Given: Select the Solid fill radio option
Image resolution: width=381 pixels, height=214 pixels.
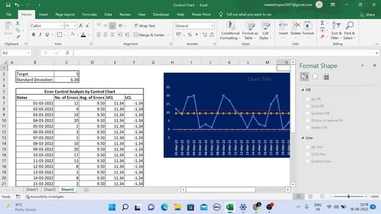Looking at the screenshot, I should pos(308,106).
